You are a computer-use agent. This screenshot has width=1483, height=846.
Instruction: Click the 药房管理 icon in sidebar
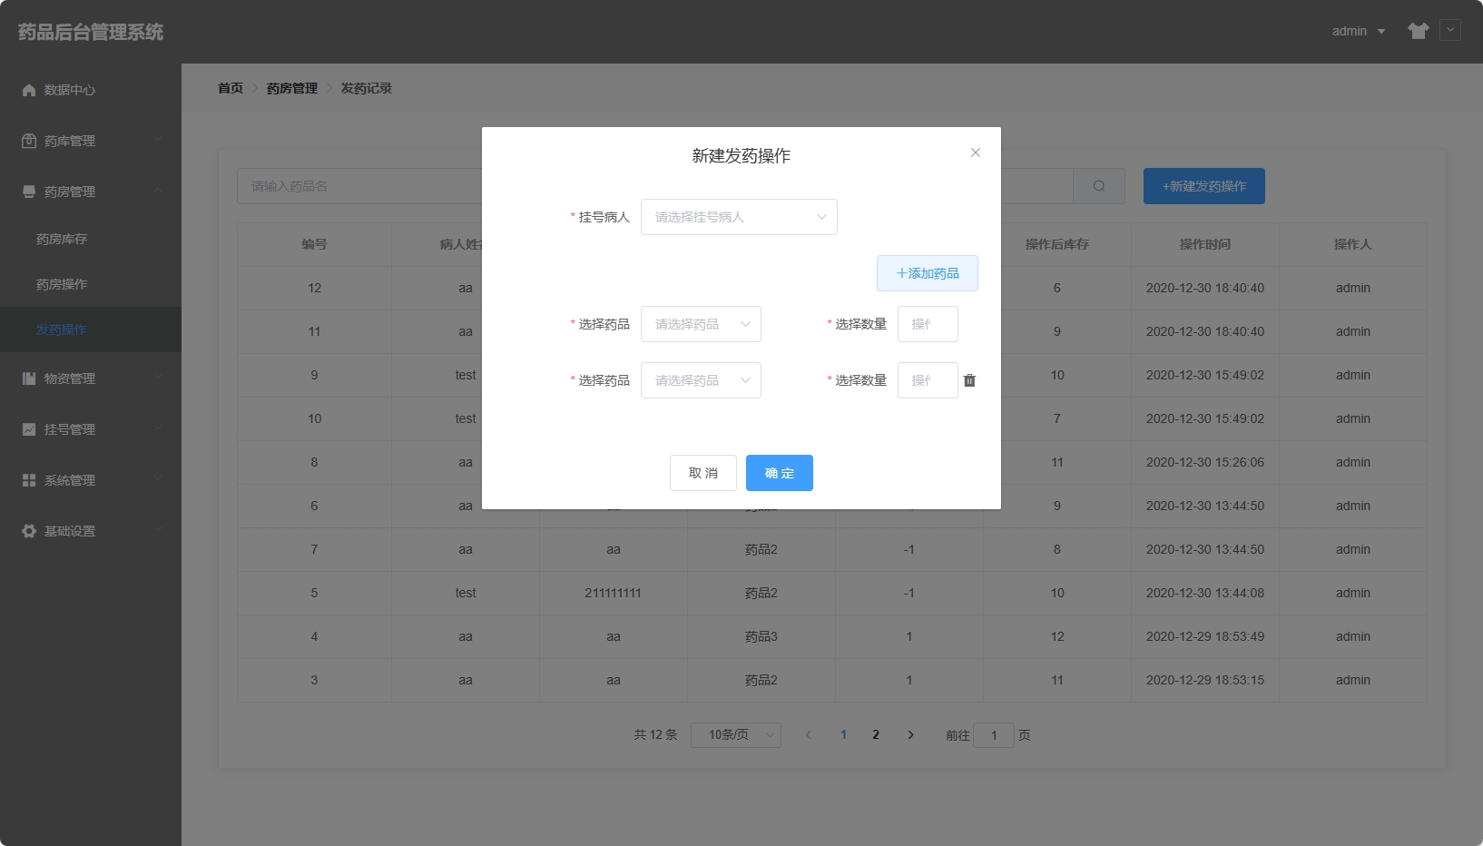point(29,192)
